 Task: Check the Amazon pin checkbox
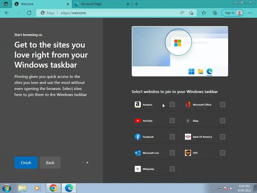tap(172, 105)
